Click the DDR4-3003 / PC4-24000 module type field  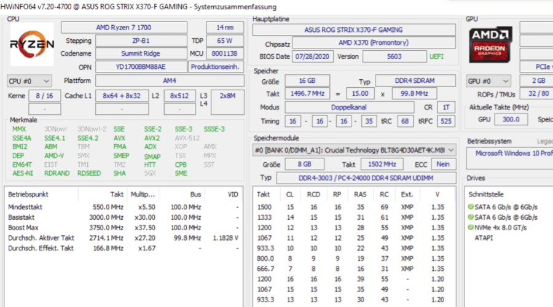click(x=366, y=178)
